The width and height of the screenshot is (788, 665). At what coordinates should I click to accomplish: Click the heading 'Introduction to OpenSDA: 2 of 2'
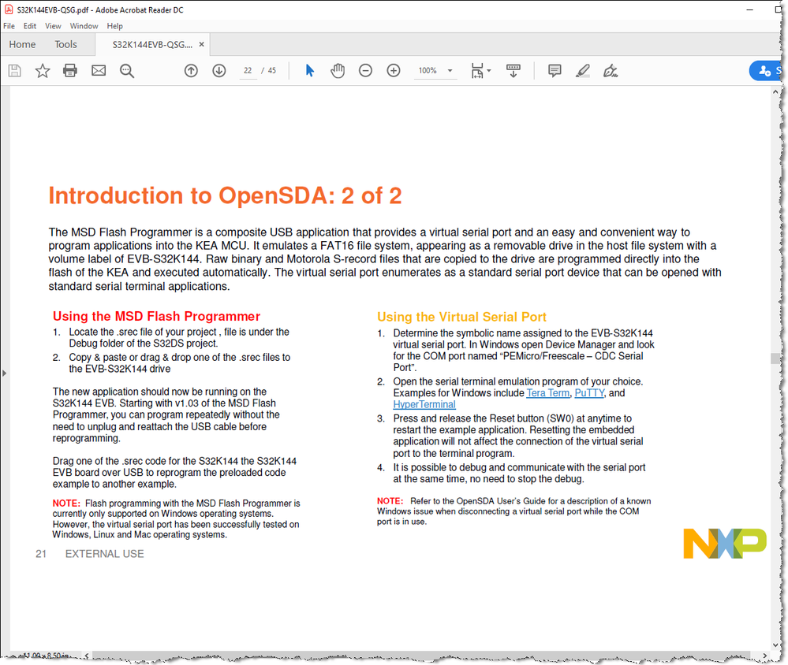225,195
